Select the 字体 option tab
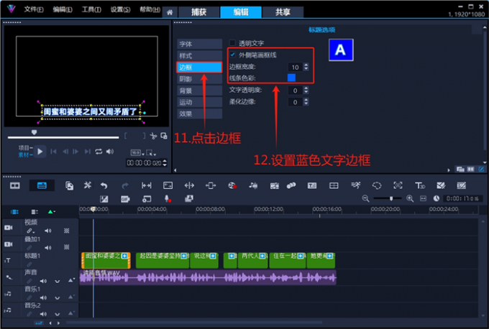 [200, 44]
